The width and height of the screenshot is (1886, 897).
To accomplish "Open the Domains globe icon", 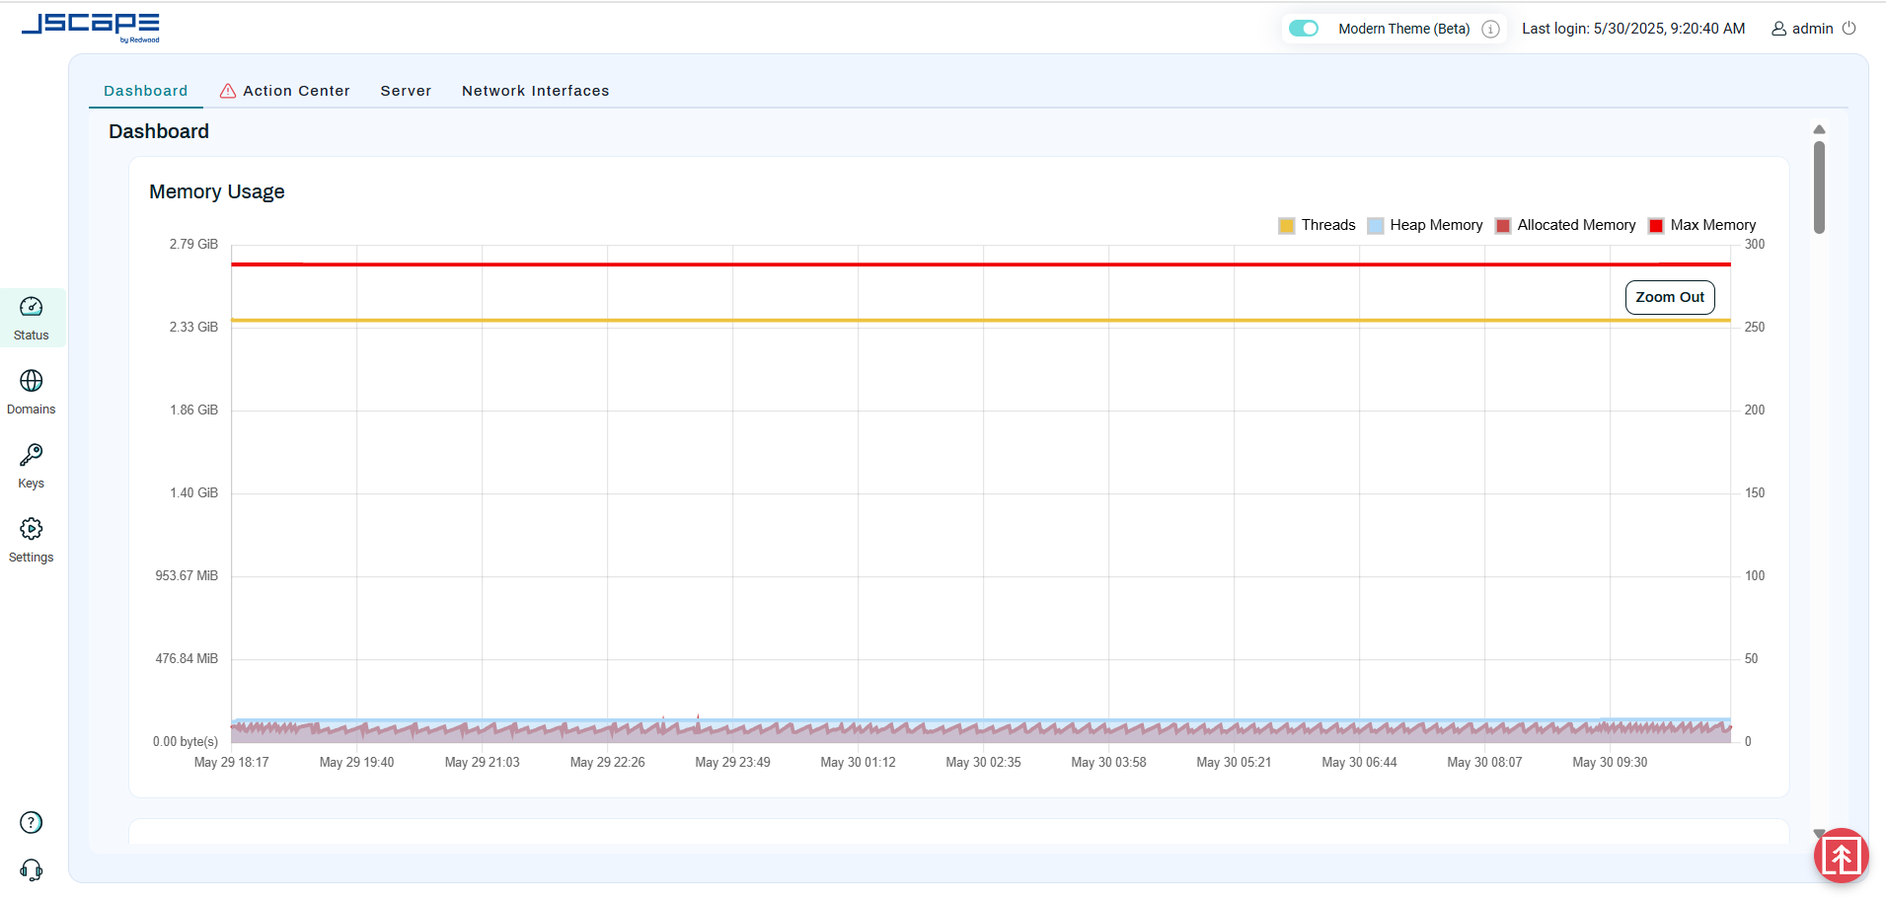I will click(32, 381).
